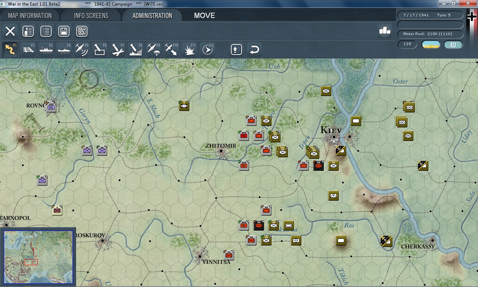Screen dimensions: 478x287
Task: Select the HQ unit stack at Rovno
Action: (x=51, y=107)
